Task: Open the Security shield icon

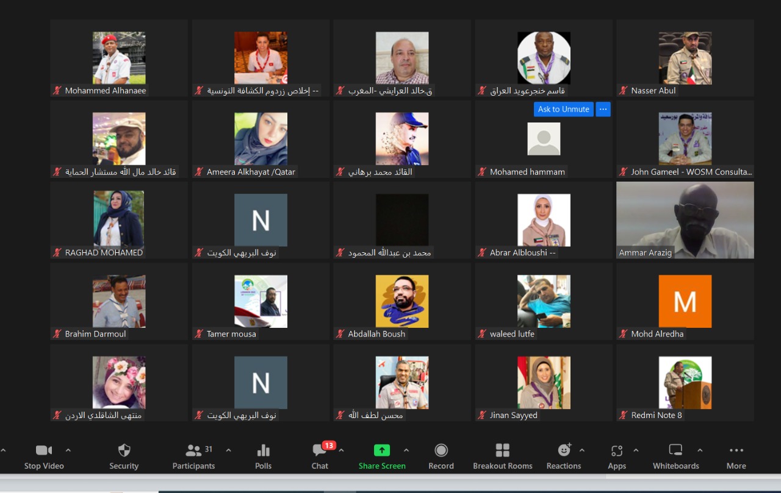Action: point(124,451)
